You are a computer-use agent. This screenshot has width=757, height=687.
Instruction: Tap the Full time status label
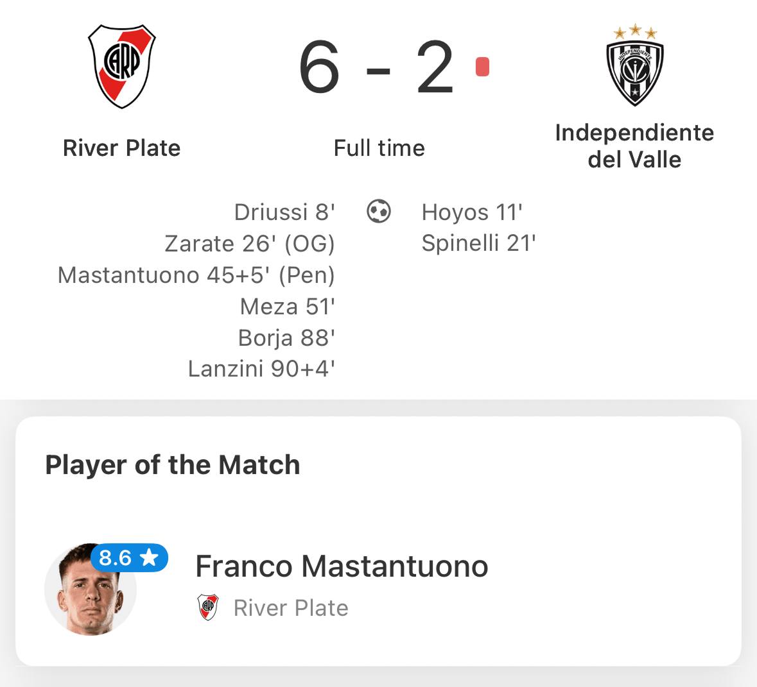(x=379, y=148)
